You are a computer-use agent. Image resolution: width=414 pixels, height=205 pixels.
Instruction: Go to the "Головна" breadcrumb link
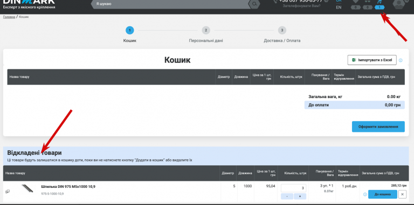[x=9, y=17]
